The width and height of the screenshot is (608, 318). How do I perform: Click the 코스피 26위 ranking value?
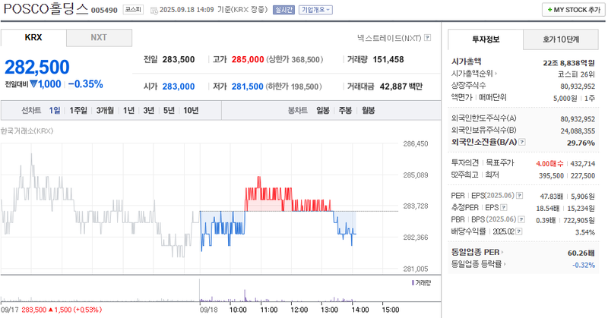click(x=576, y=74)
